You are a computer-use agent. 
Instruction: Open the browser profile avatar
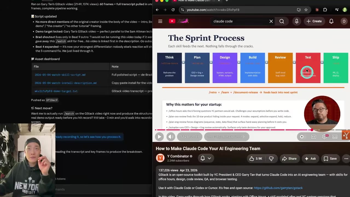(x=345, y=10)
